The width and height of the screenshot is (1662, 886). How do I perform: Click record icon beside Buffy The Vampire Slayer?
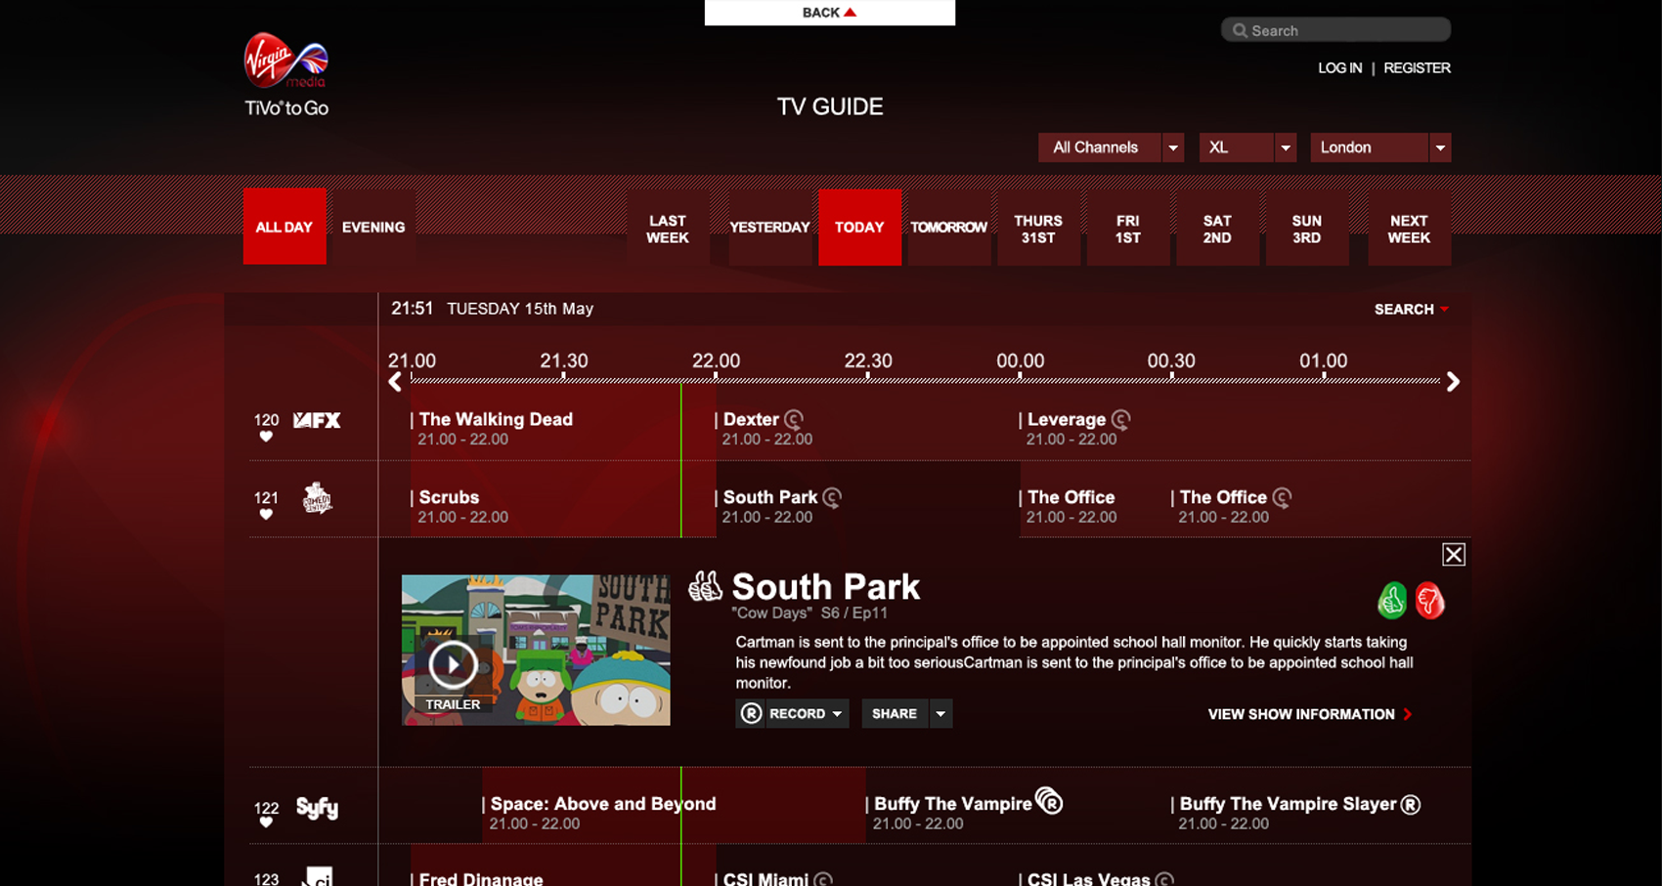coord(1410,804)
